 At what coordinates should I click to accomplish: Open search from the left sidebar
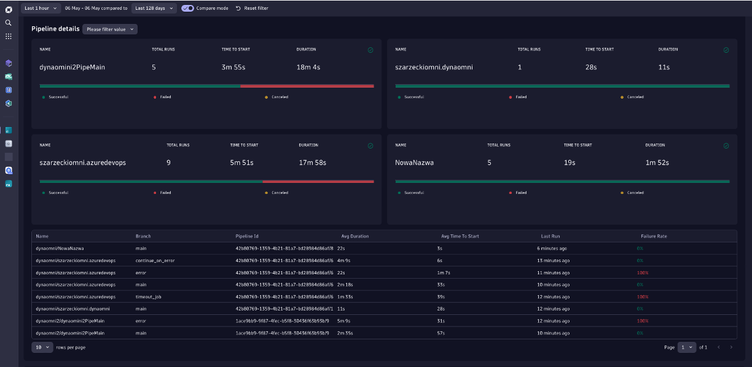(x=8, y=22)
